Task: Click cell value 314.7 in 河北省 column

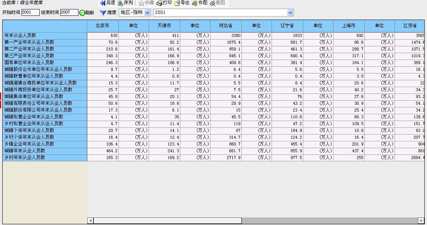Action: (226, 138)
